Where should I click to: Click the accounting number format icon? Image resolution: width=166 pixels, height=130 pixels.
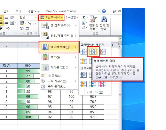[x=22, y=23]
